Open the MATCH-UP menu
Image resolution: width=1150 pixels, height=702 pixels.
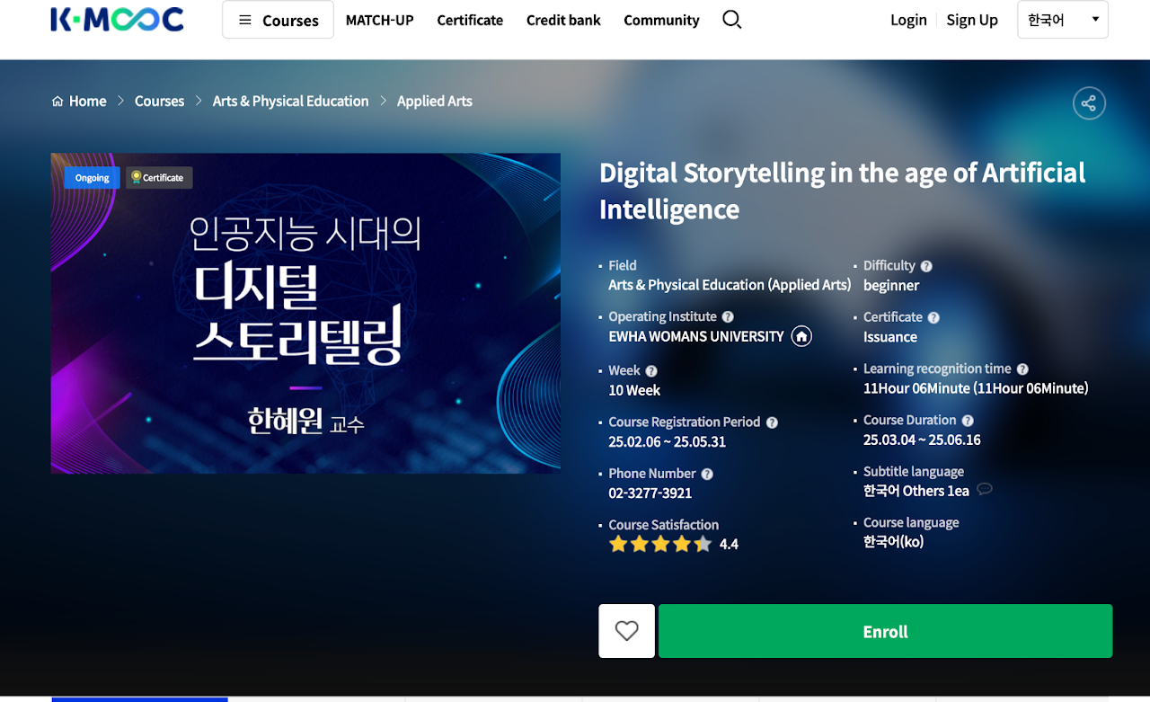379,20
